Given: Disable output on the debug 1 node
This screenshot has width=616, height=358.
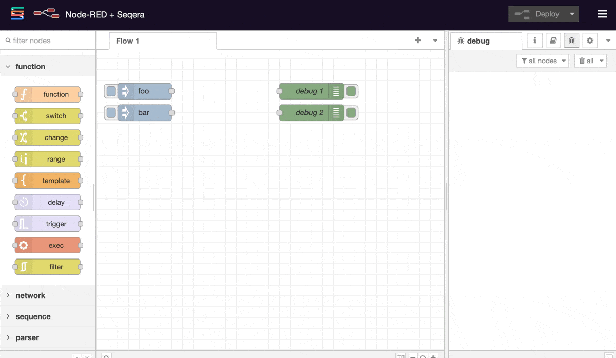Looking at the screenshot, I should [351, 91].
